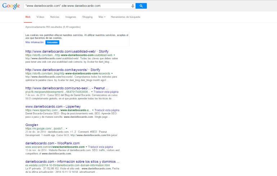The width and height of the screenshot is (277, 176).
Task: Translate the Peanut result page
Action: point(106,92)
